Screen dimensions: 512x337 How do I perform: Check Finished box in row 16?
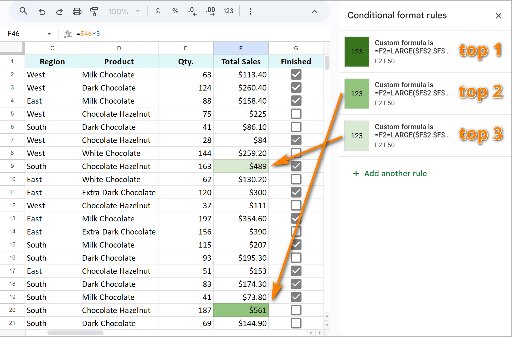(x=296, y=258)
